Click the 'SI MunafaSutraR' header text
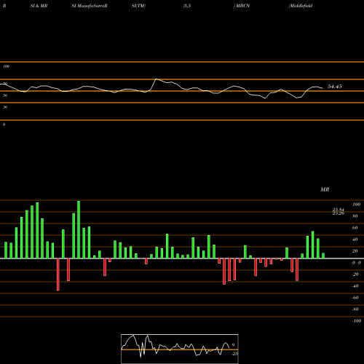 coord(90,6)
